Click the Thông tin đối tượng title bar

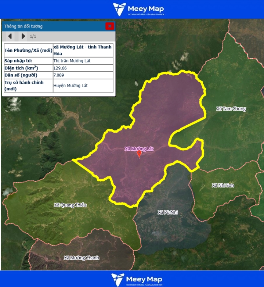click(51, 26)
